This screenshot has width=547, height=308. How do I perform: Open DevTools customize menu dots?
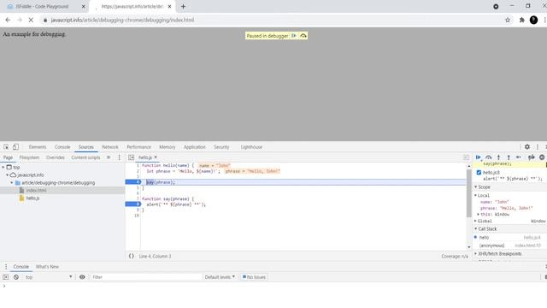[x=538, y=147]
